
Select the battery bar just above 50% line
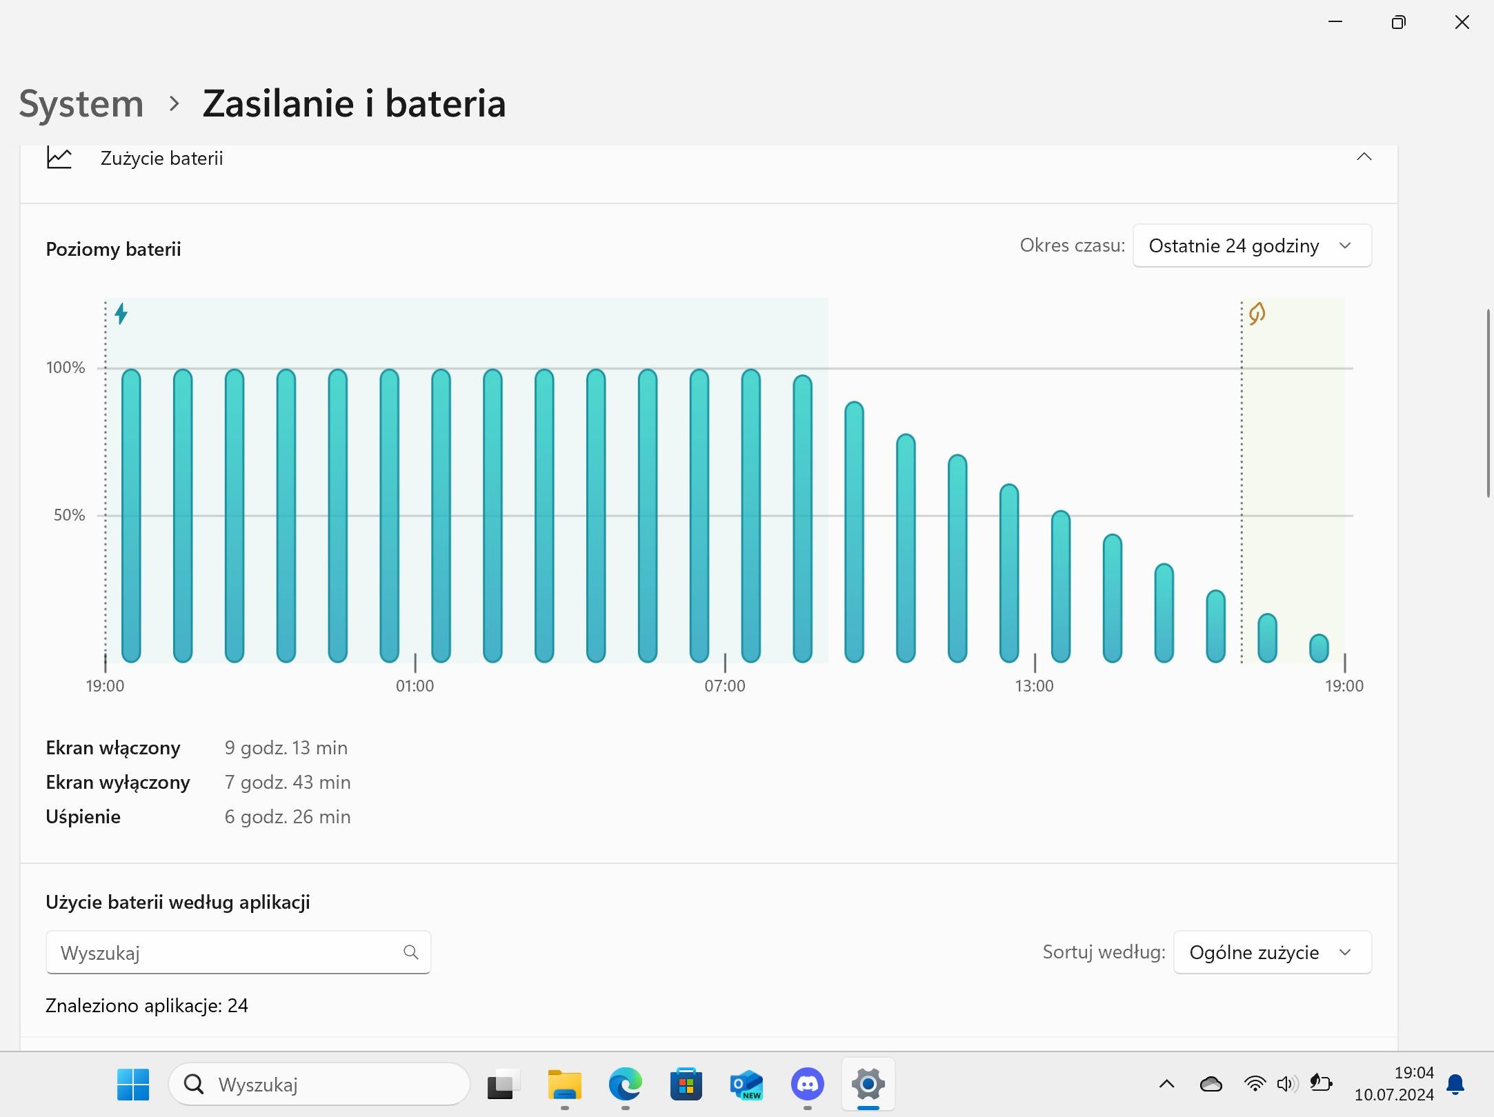(1061, 586)
